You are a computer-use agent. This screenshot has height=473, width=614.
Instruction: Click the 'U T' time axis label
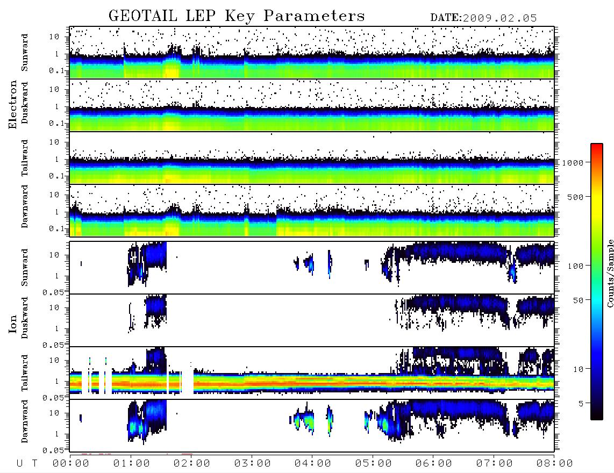coord(27,464)
